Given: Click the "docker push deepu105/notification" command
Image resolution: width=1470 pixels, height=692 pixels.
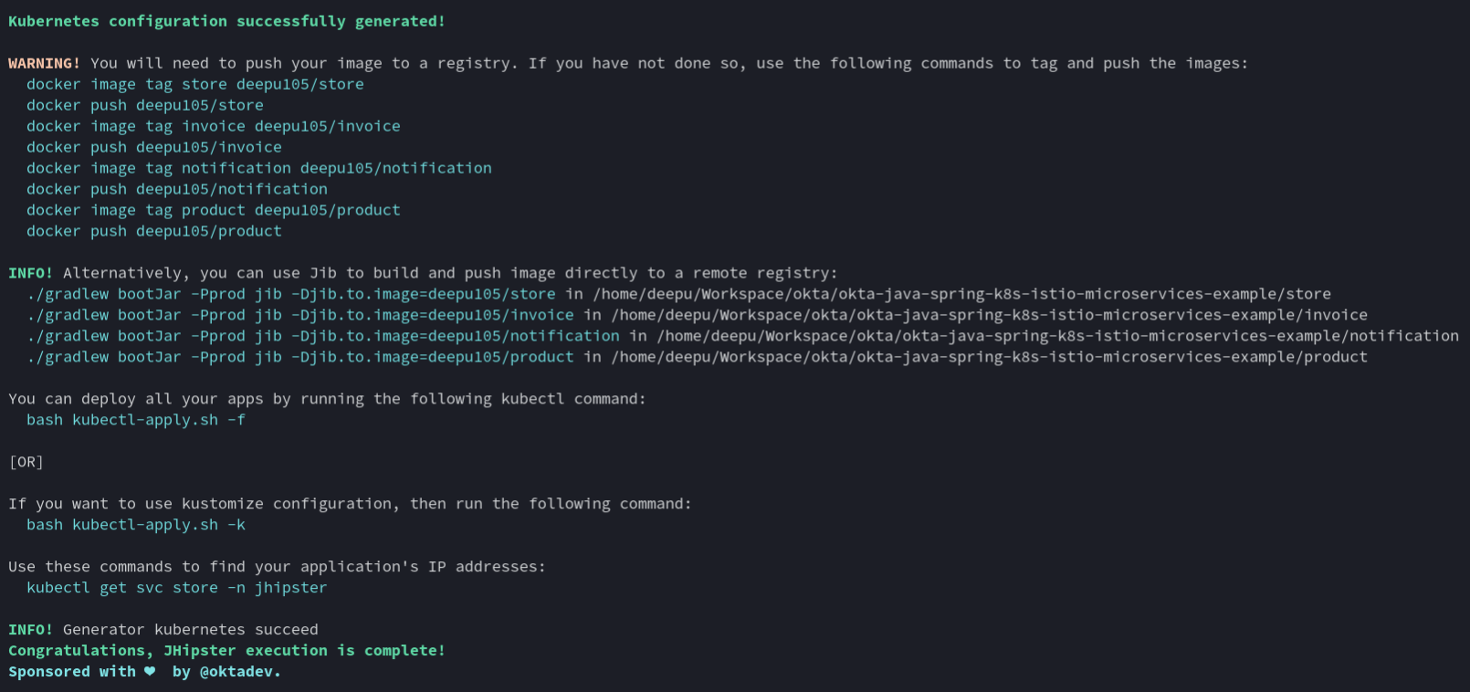Looking at the screenshot, I should pos(176,189).
